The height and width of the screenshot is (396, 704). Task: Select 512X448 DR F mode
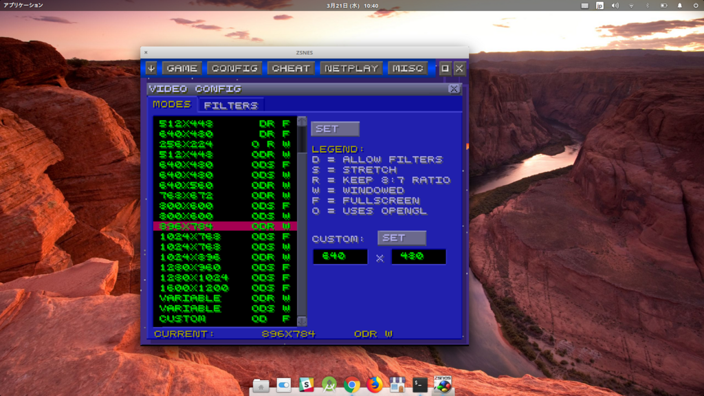tap(225, 124)
